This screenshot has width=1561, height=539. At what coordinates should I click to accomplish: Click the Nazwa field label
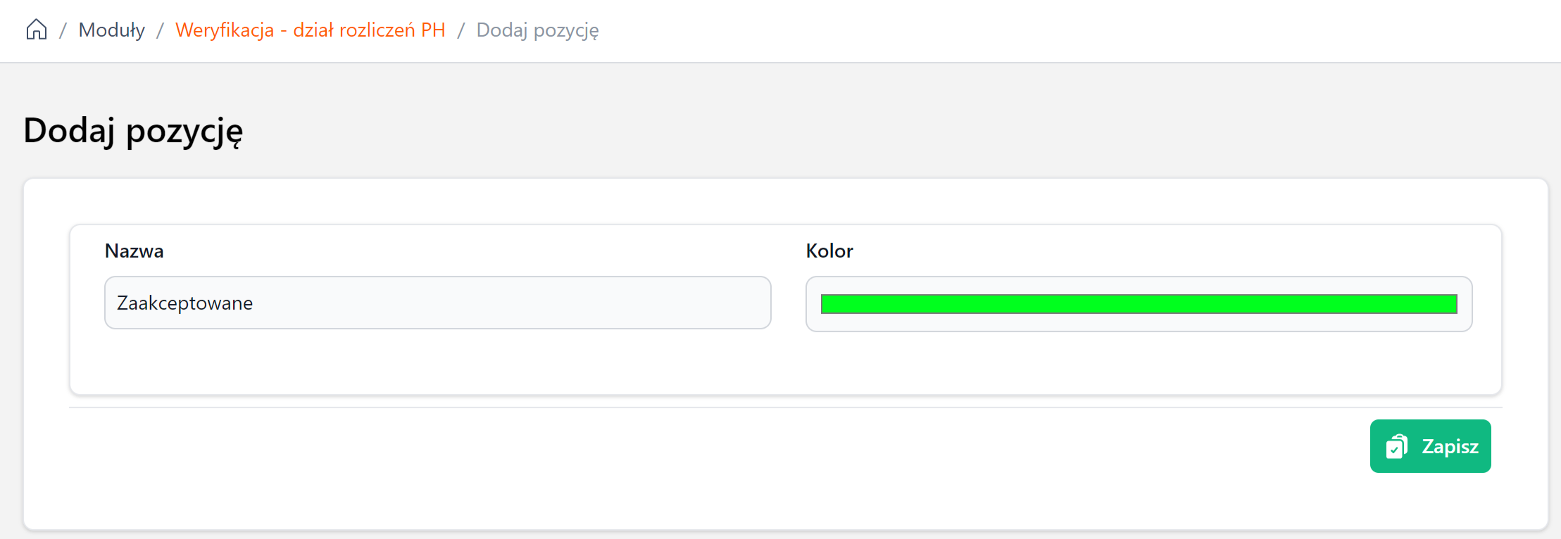[134, 251]
